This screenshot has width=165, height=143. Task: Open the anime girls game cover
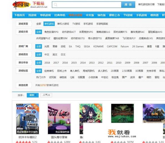[x=91, y=113]
